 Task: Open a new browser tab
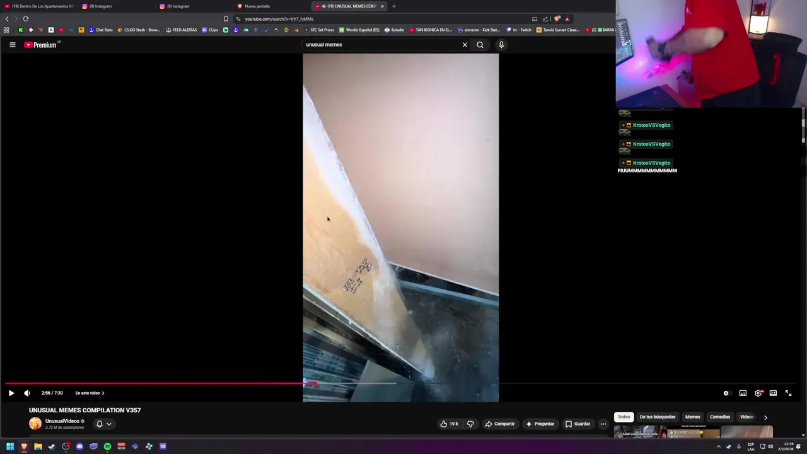393,6
